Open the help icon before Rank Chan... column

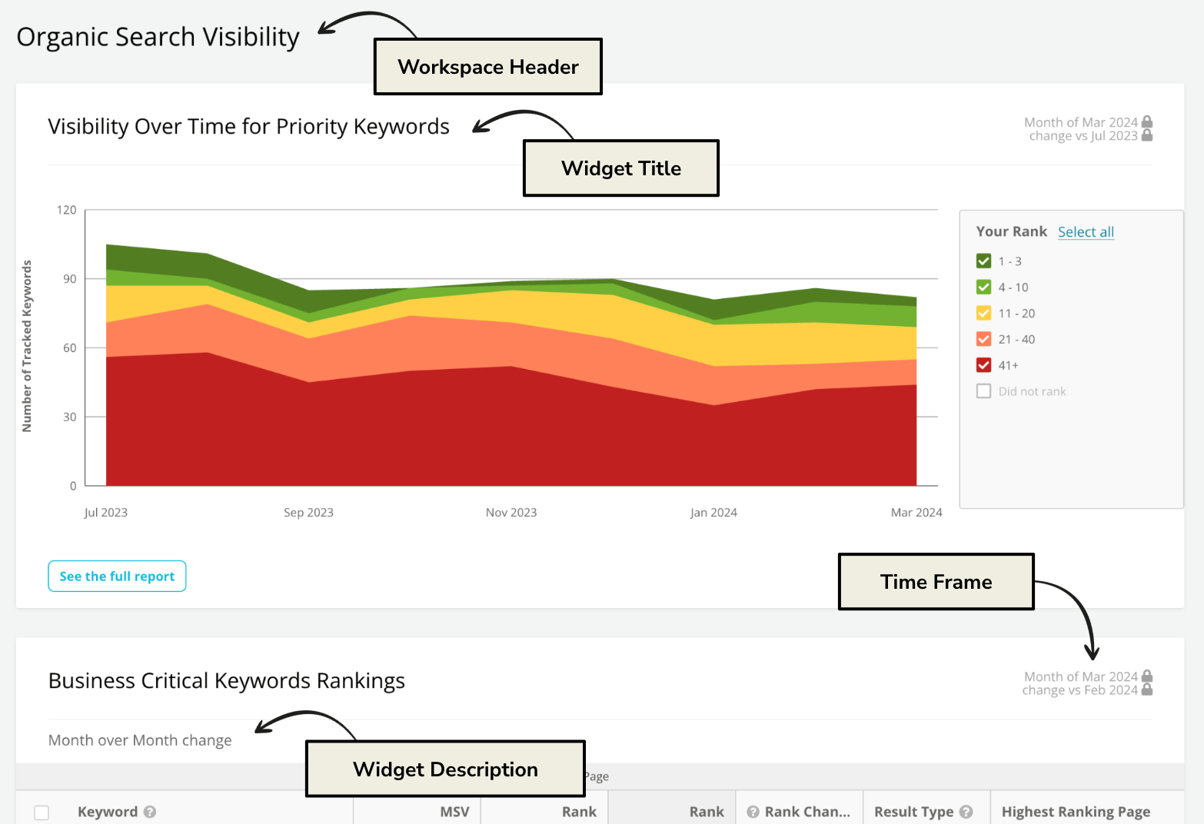pos(753,812)
